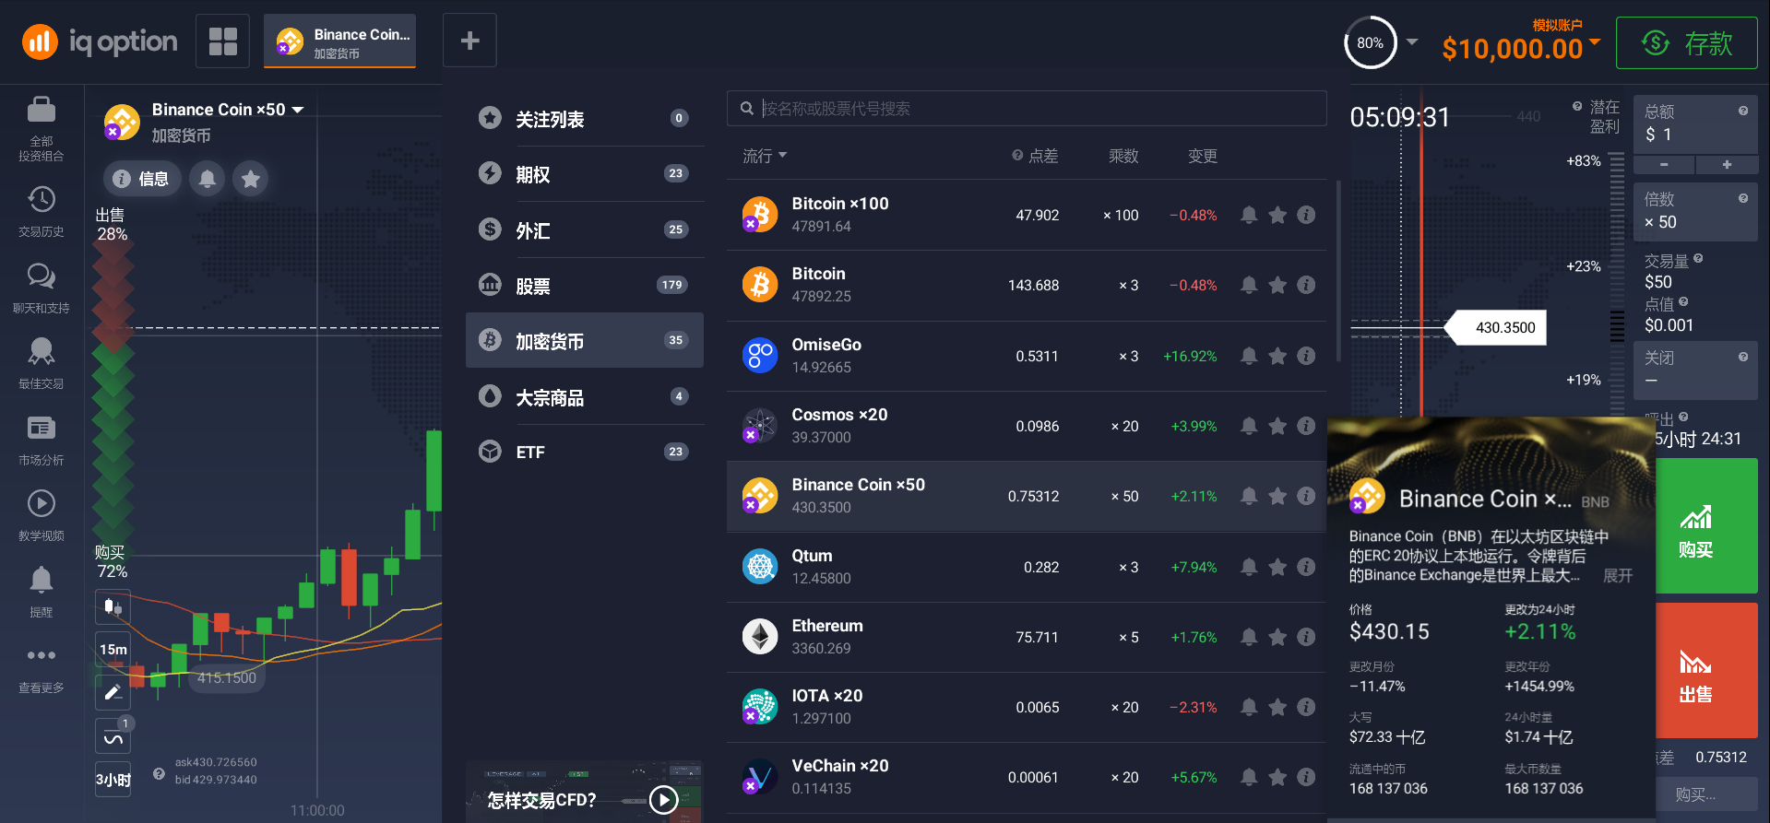Set an alert bell for Binance Coin chart

tap(208, 179)
